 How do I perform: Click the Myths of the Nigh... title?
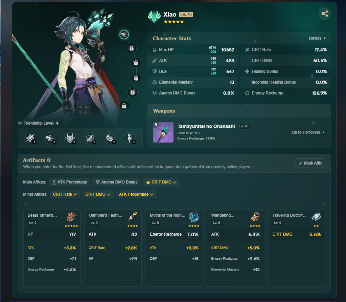[x=167, y=215]
